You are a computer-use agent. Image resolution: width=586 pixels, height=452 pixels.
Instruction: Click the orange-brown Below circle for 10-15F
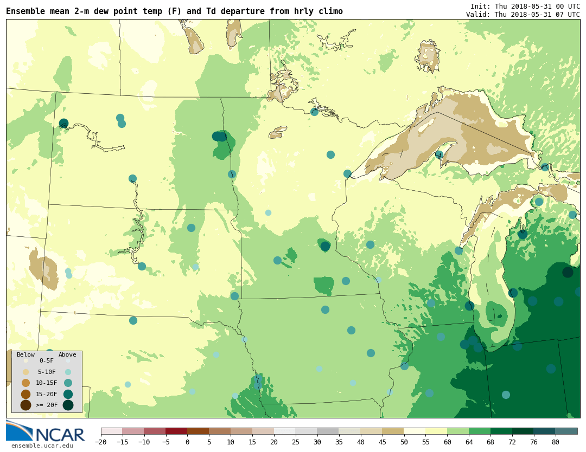click(26, 383)
